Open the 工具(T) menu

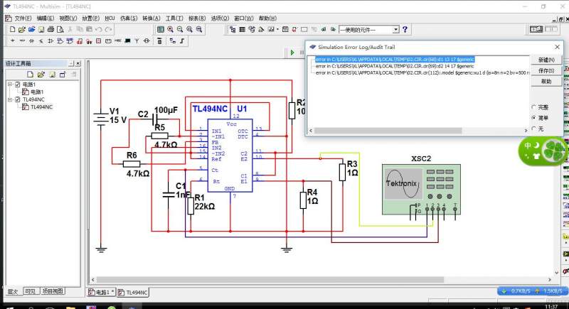click(x=174, y=18)
